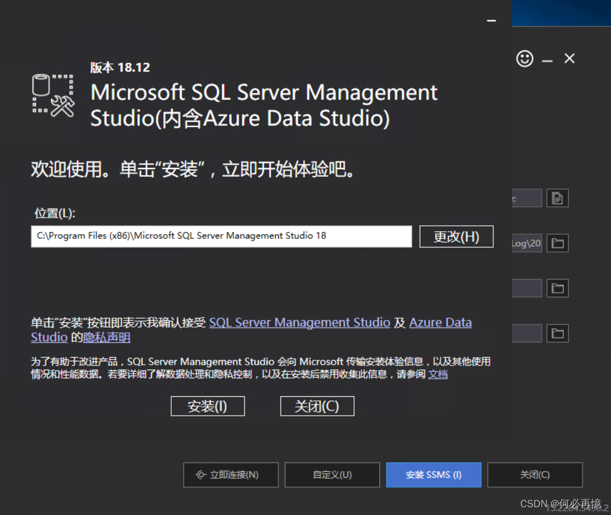Click the install location path field
611x515 pixels.
221,237
